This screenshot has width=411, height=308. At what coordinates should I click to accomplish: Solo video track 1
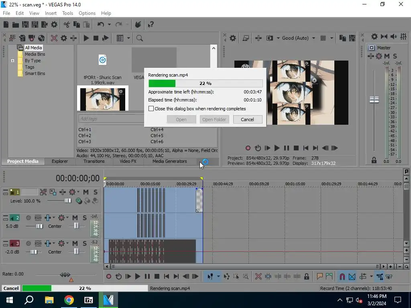[x=96, y=192]
